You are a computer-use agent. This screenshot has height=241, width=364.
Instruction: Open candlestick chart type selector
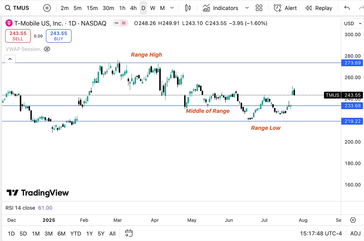pos(188,8)
